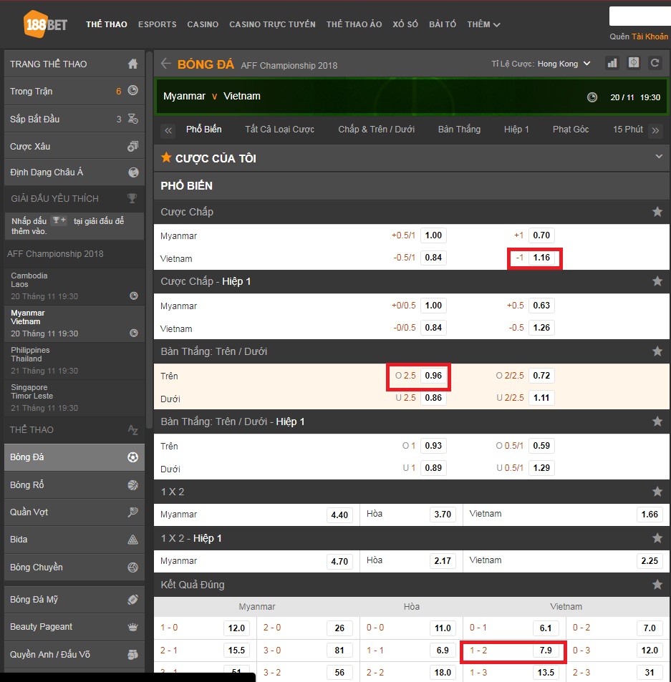671x682 pixels.
Task: Open CASINO TRỰC TUYẾN in top menu
Action: click(x=272, y=24)
